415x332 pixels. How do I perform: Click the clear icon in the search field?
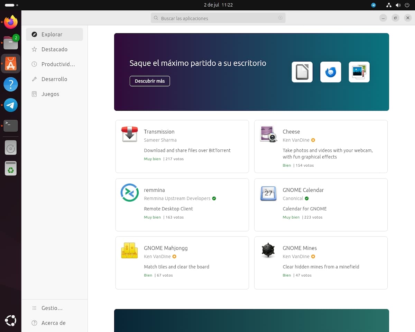pos(280,18)
